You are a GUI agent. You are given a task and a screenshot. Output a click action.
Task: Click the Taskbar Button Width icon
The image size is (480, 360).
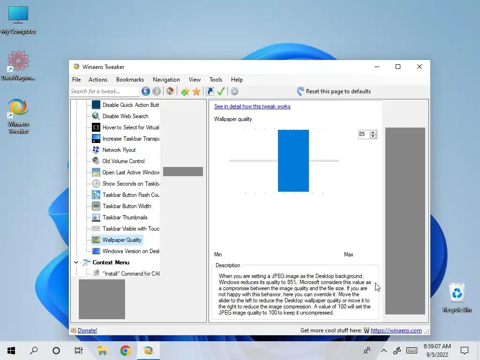click(96, 206)
